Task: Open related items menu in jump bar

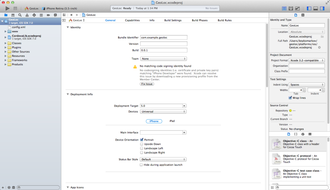Action: 64,15
